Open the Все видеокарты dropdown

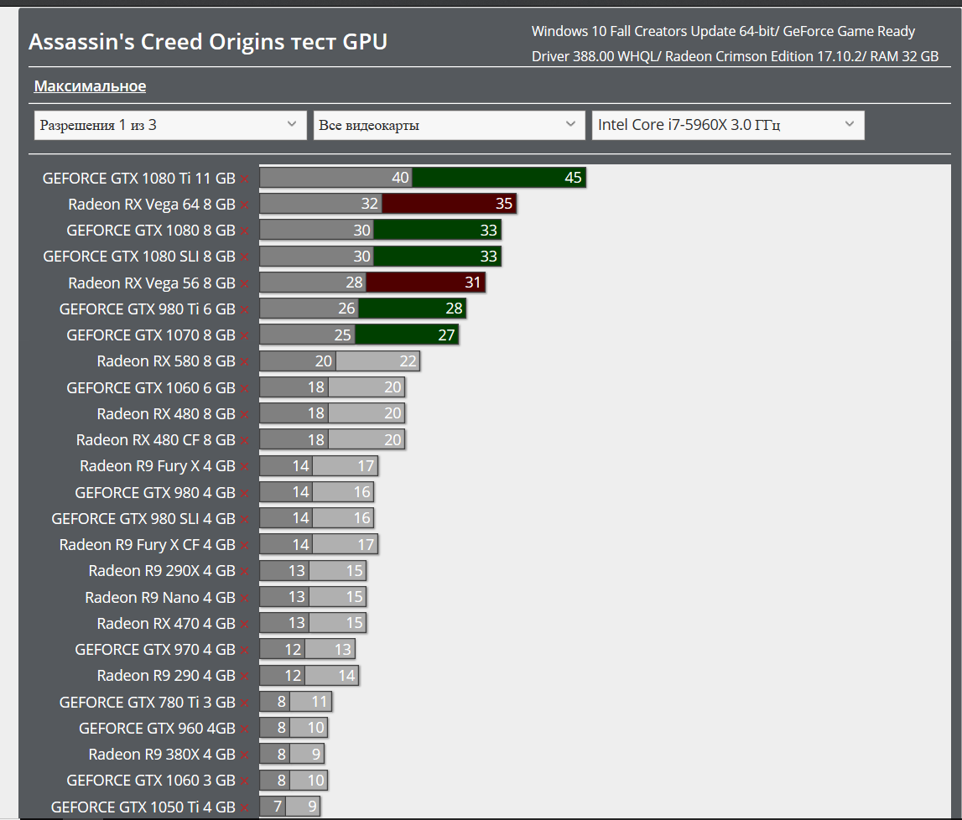[449, 125]
